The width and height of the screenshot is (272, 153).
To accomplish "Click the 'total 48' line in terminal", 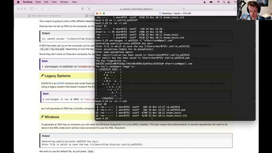I will click(x=101, y=104).
